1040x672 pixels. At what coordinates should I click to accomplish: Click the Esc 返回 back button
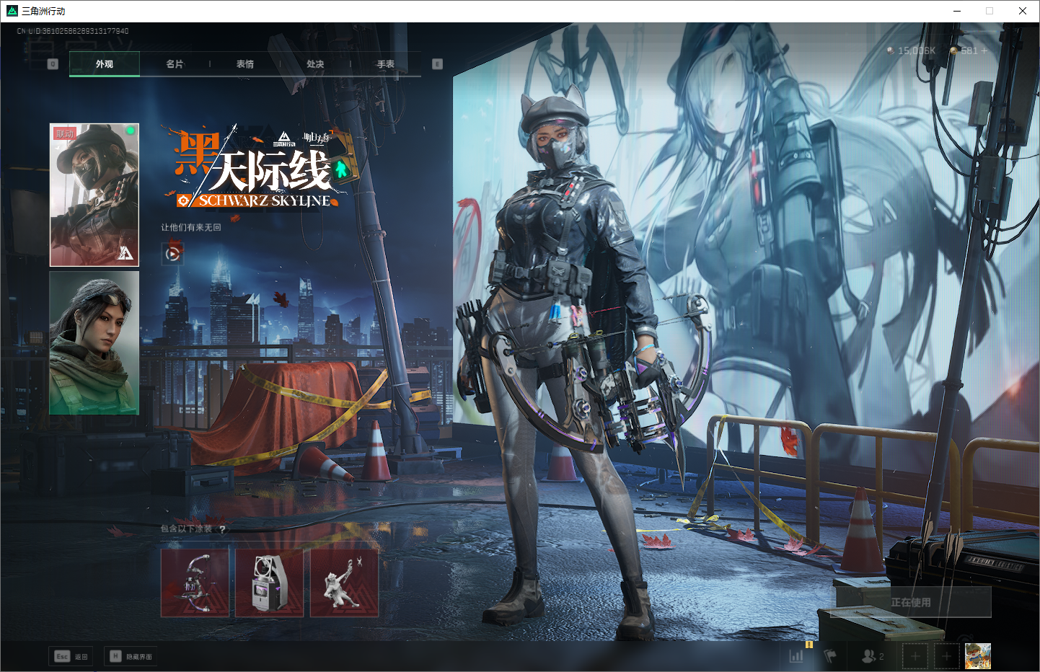(x=71, y=656)
